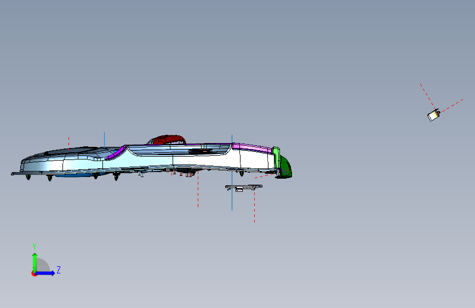Click the red origin ball of the axis triad
This screenshot has width=475, height=308.
coord(34,273)
